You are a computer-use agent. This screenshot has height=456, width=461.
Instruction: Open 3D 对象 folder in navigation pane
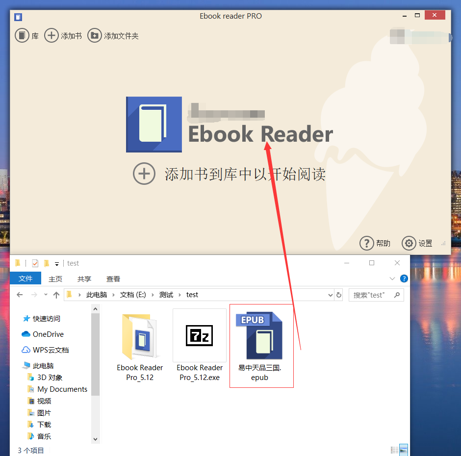(x=45, y=378)
